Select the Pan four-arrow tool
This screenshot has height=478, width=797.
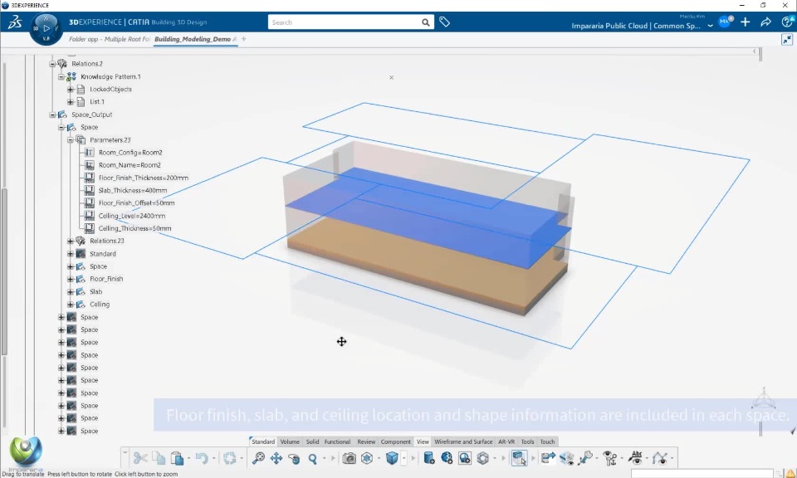tap(276, 458)
